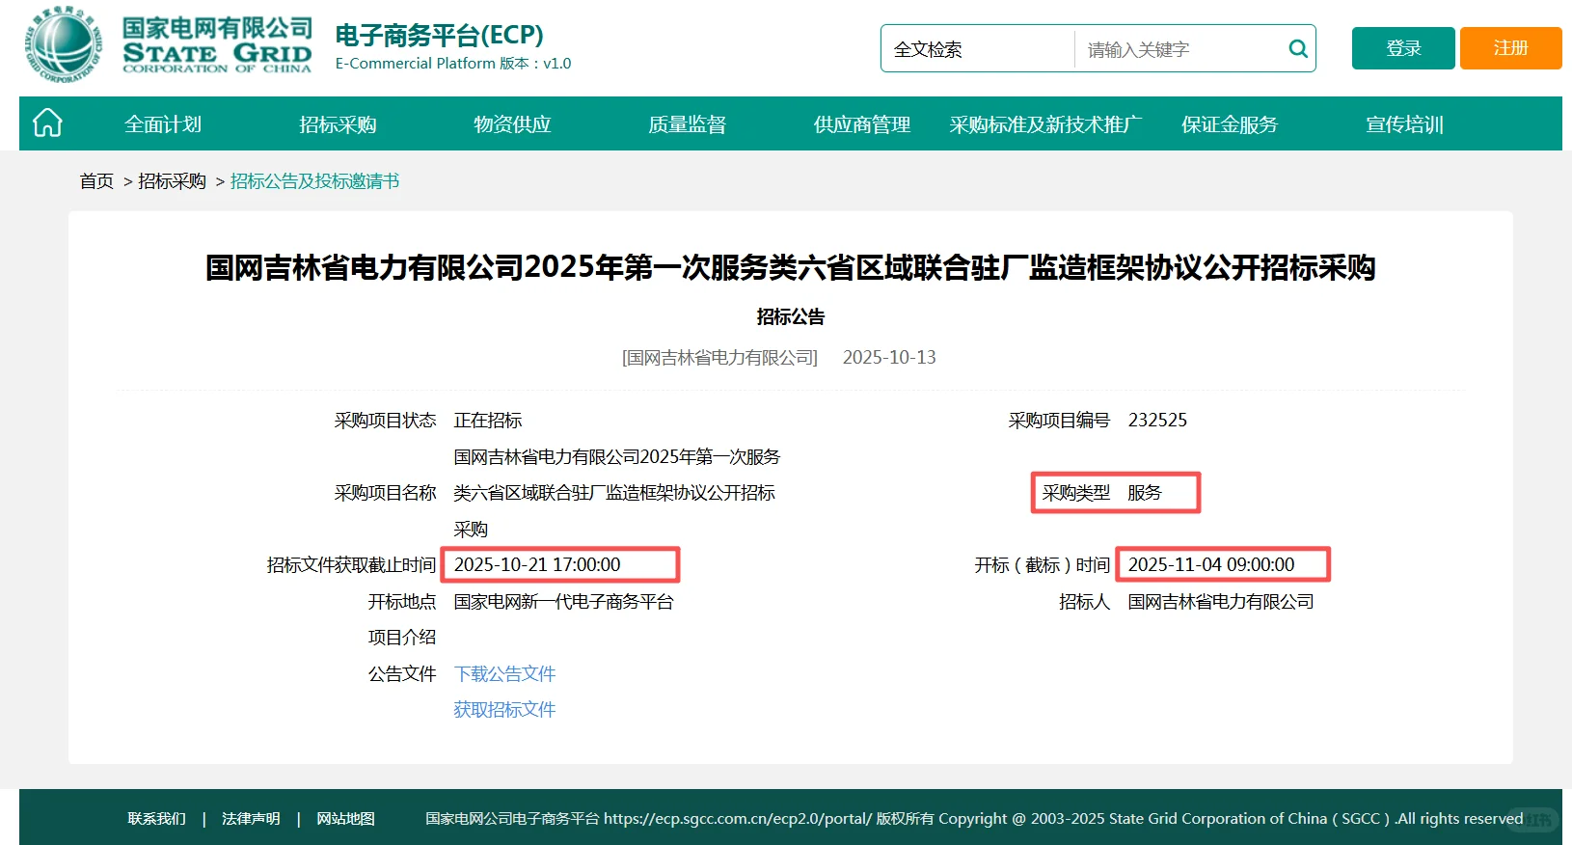Click 法律声明 in the footer
The width and height of the screenshot is (1572, 845).
[x=251, y=819]
